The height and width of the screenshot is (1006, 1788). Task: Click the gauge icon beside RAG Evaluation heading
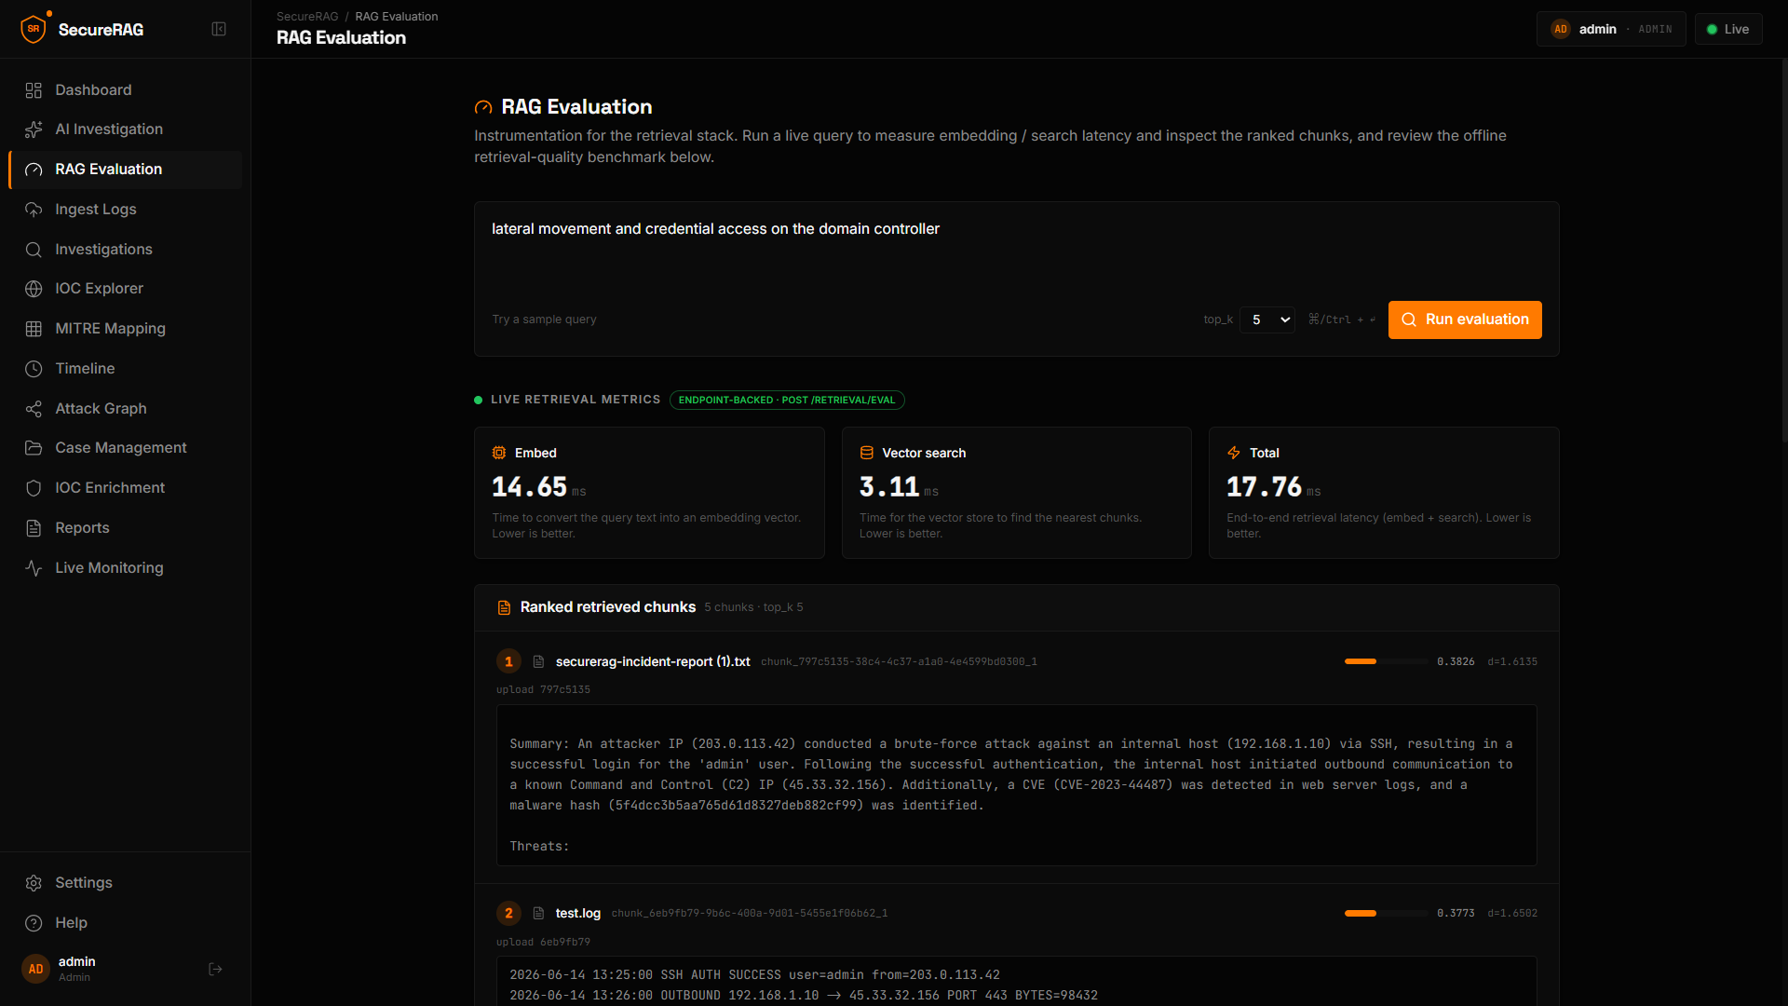483,107
